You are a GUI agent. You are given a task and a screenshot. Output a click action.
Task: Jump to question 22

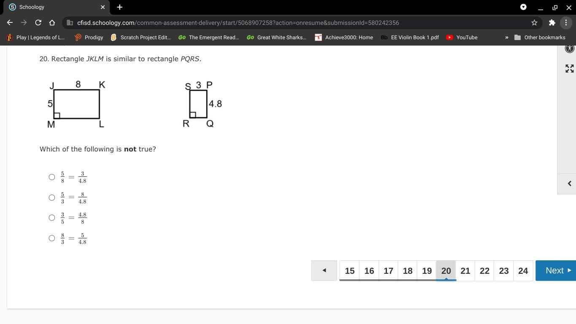coord(484,270)
